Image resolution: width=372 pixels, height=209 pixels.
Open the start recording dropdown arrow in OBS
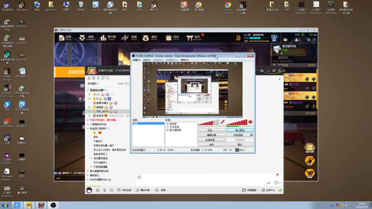(x=252, y=135)
